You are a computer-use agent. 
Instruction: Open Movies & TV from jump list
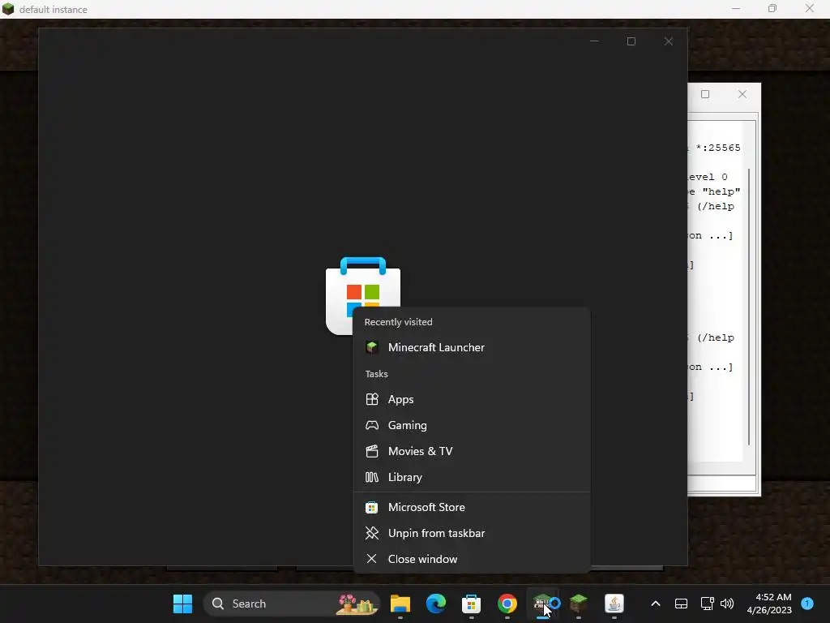[471, 451]
